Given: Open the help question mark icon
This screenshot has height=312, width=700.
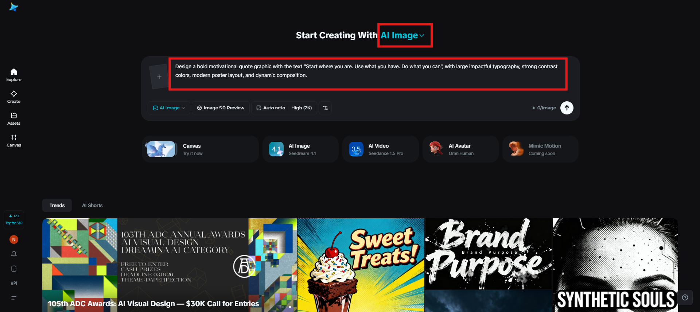Looking at the screenshot, I should click(685, 297).
